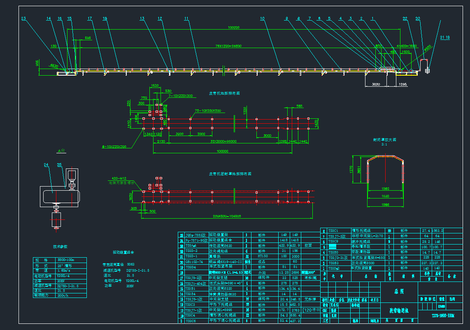Select callout 24 in the A-view

(47, 165)
